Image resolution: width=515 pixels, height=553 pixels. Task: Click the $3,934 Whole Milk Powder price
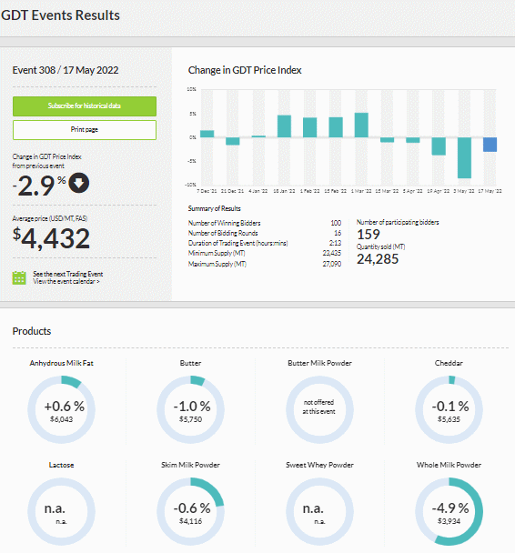pyautogui.click(x=449, y=521)
